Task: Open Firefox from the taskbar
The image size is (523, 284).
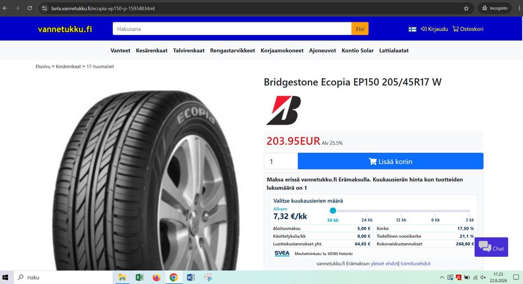Action: [x=156, y=277]
